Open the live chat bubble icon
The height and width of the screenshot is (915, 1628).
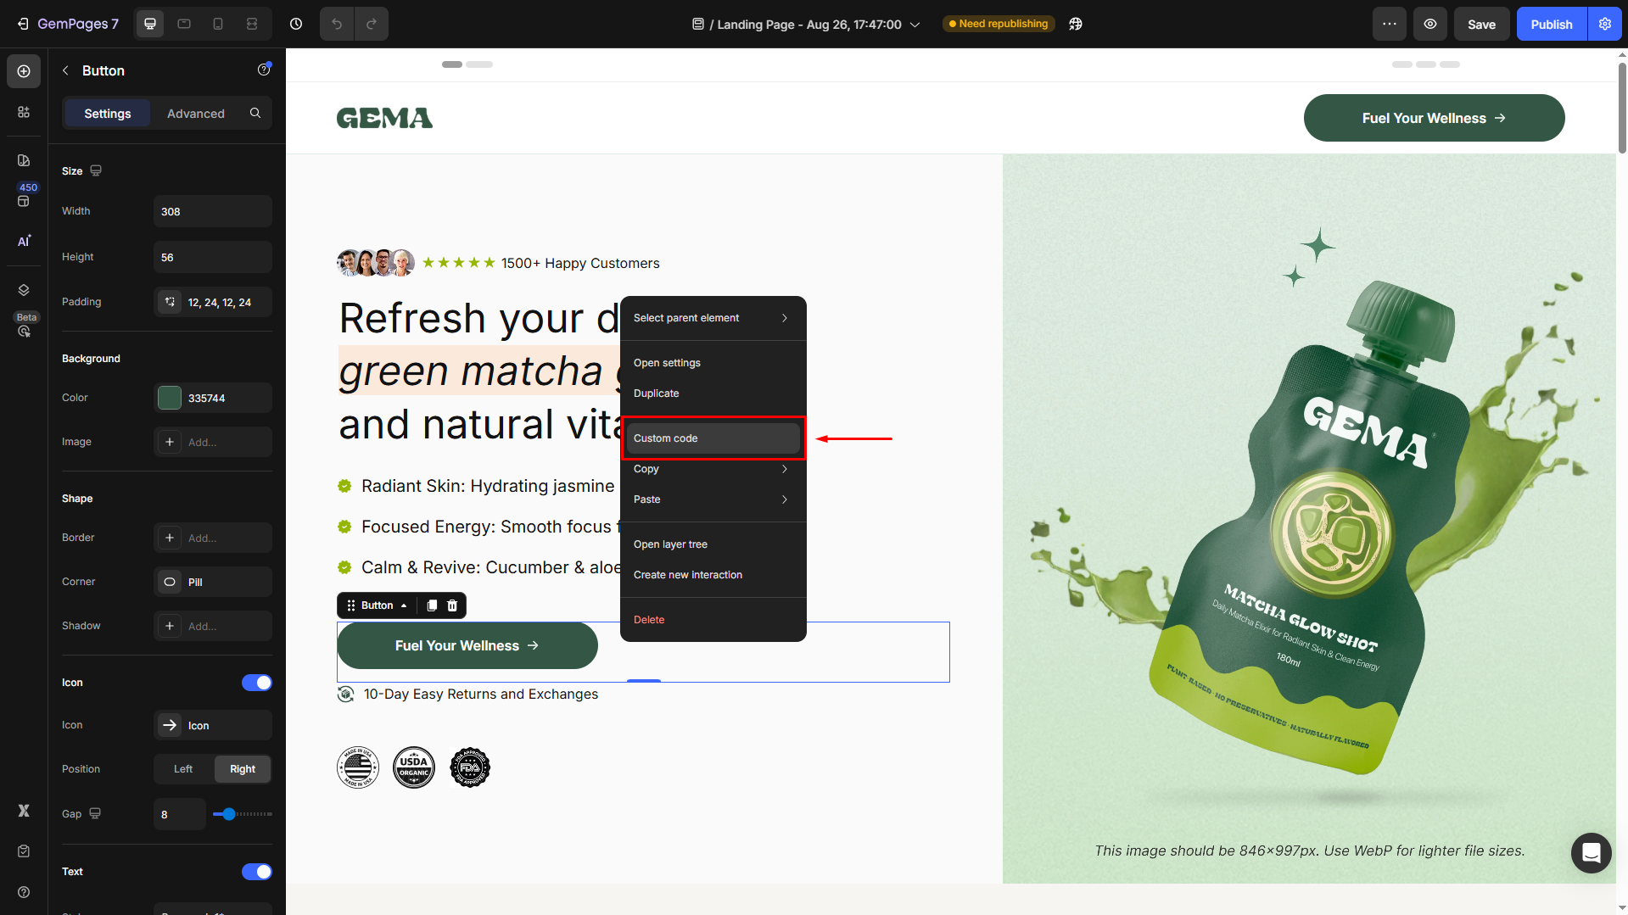(1591, 852)
